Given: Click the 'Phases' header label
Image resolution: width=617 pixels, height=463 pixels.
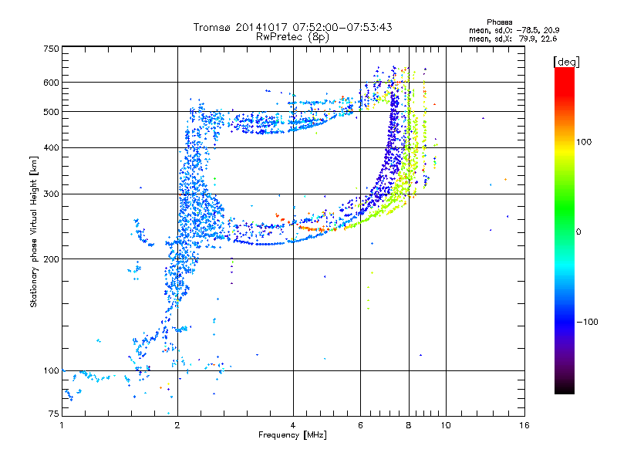Looking at the screenshot, I should [x=499, y=22].
